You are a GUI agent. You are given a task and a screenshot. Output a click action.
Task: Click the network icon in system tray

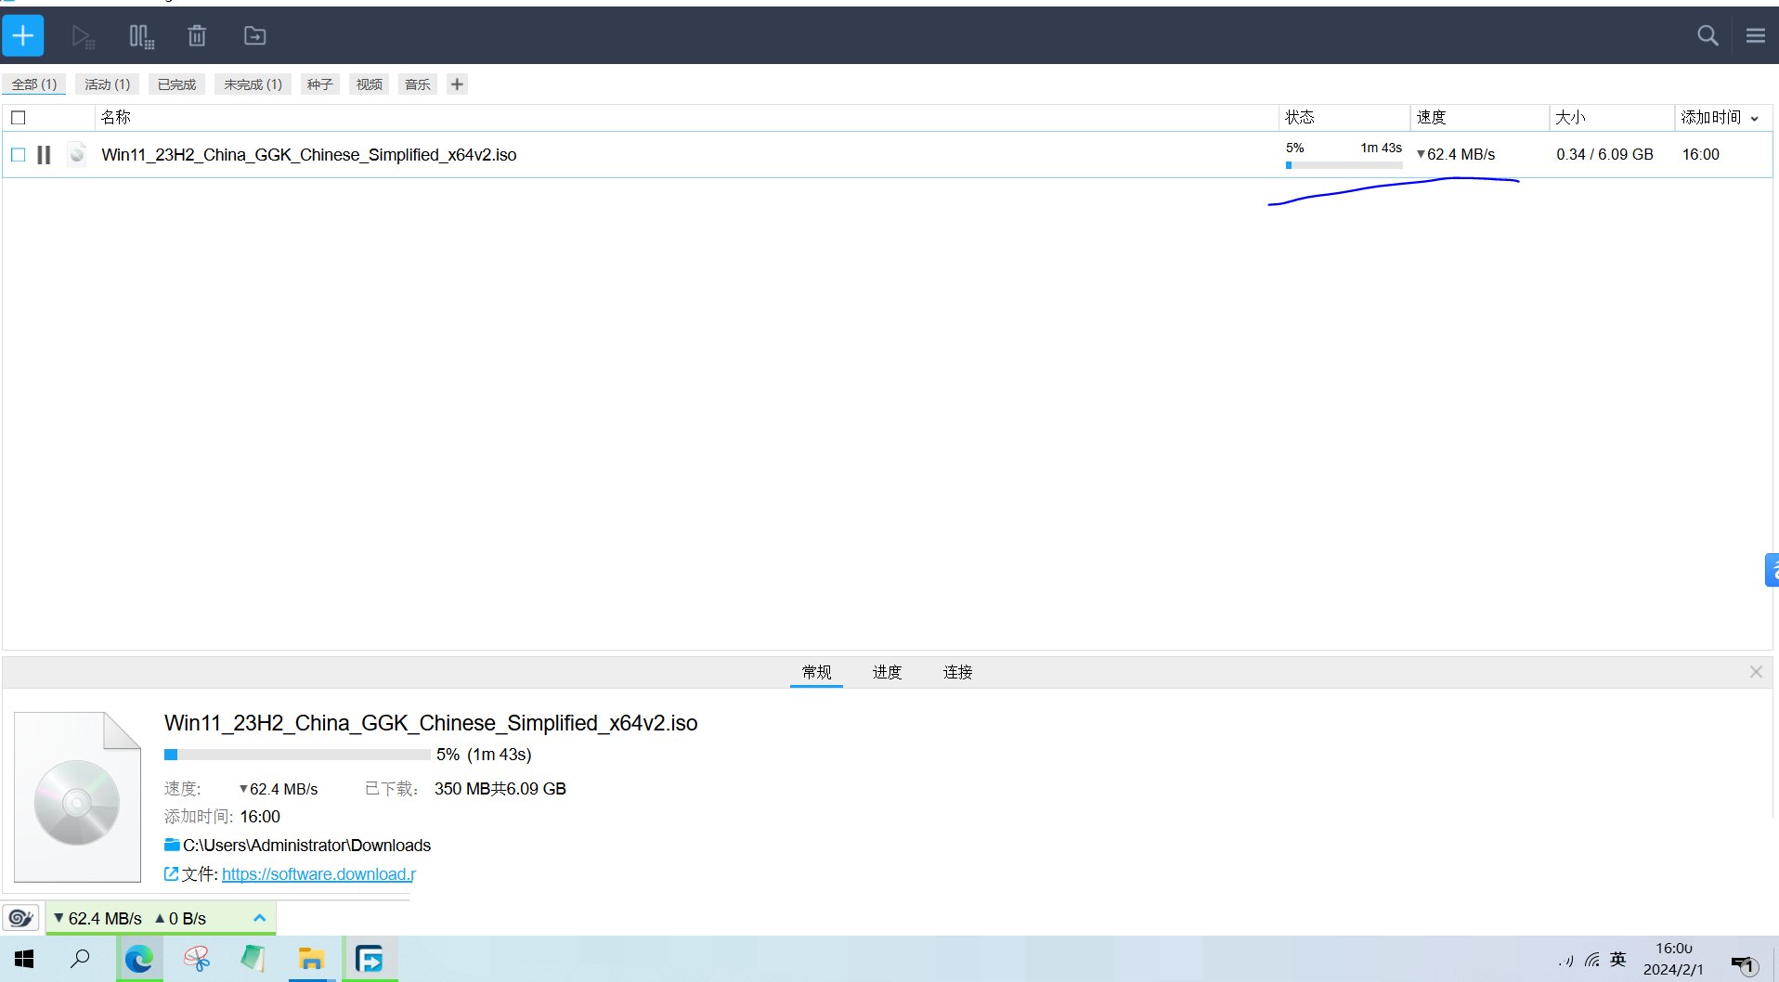pyautogui.click(x=1593, y=961)
